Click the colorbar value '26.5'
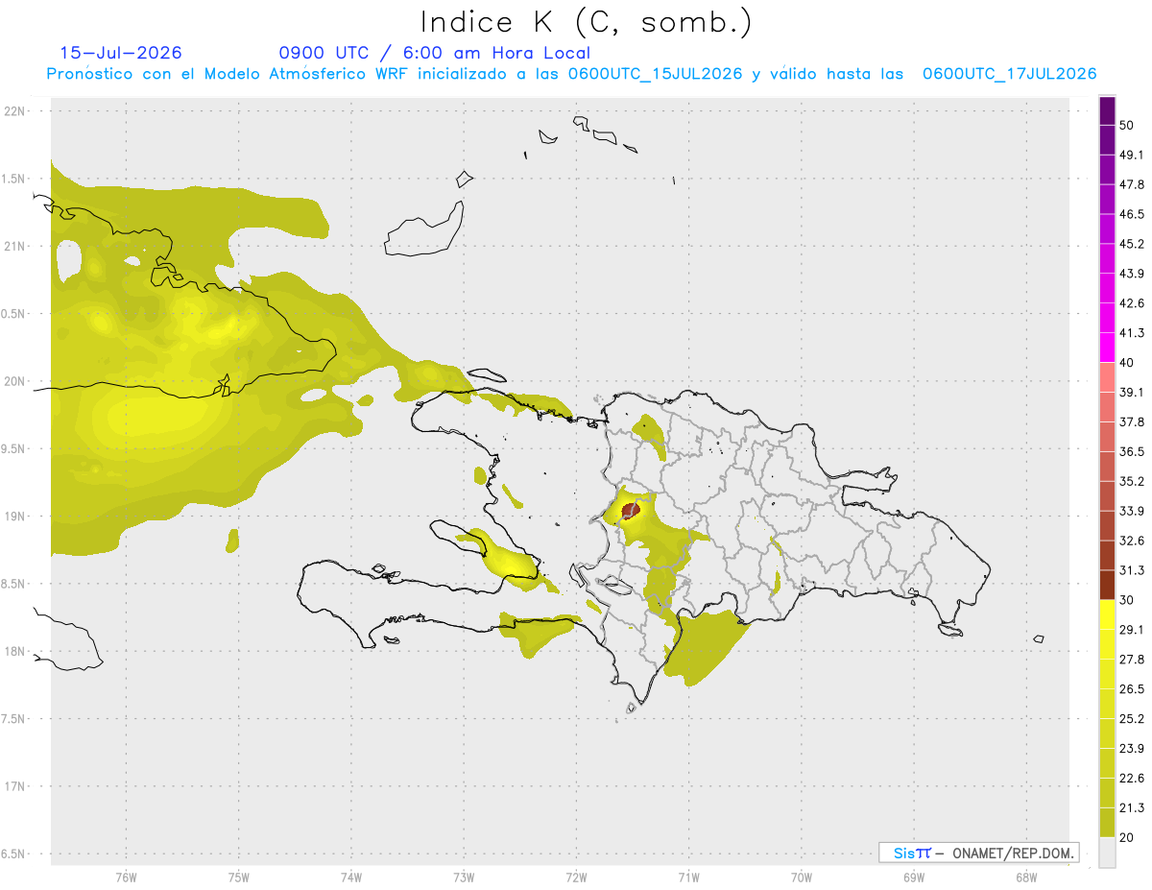The height and width of the screenshot is (890, 1152). point(1132,689)
